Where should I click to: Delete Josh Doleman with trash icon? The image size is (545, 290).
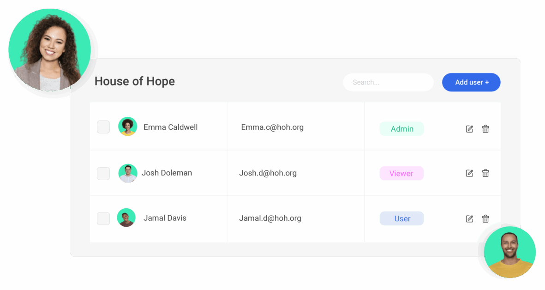(x=485, y=173)
